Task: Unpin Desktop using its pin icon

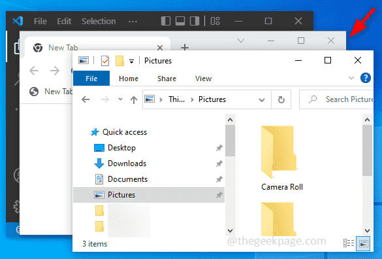Action: coord(219,148)
